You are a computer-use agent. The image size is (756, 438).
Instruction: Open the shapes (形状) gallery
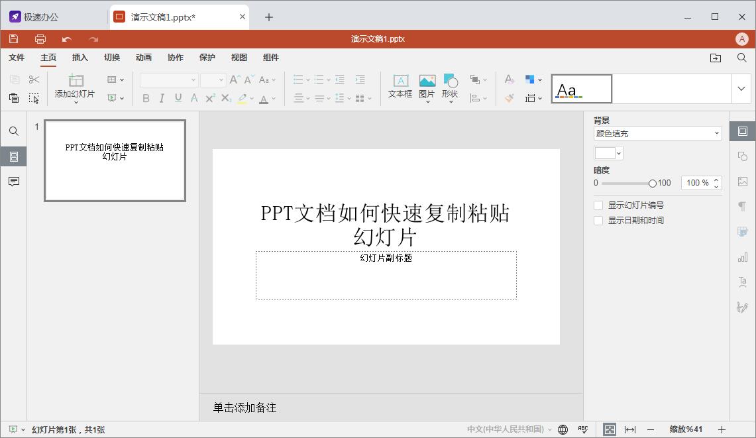click(x=451, y=87)
